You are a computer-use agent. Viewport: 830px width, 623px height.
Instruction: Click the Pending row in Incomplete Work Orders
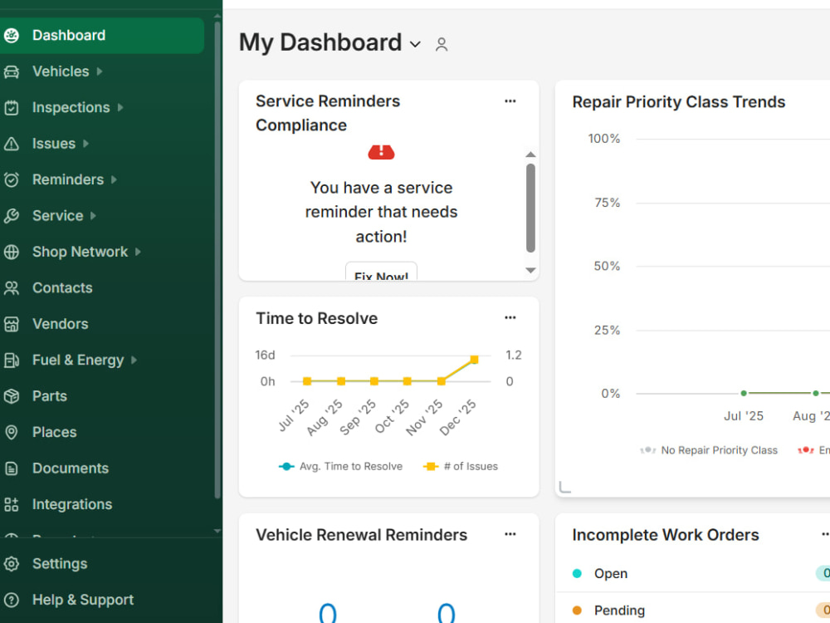(x=693, y=611)
